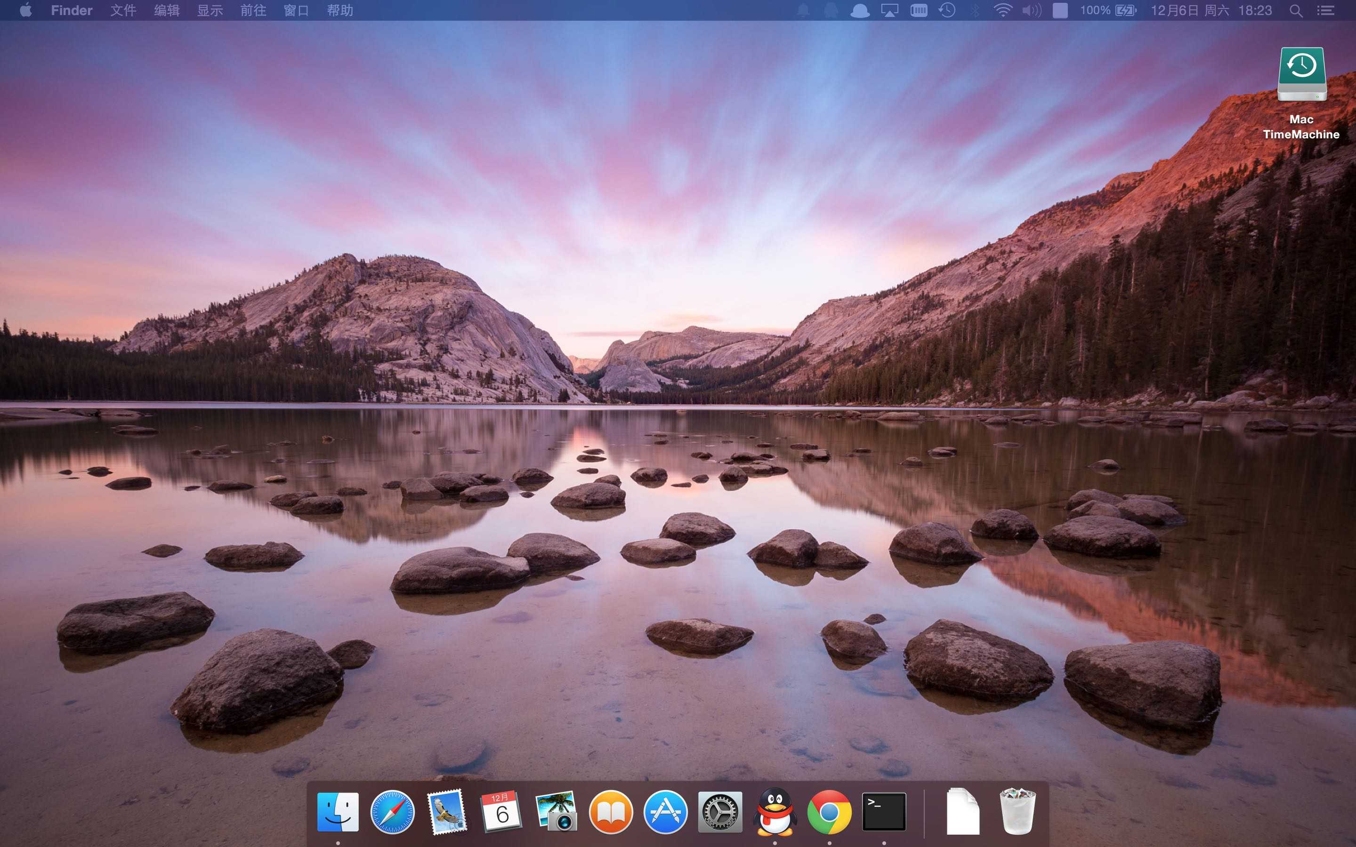
Task: Open the QQ penguin app
Action: pyautogui.click(x=775, y=812)
